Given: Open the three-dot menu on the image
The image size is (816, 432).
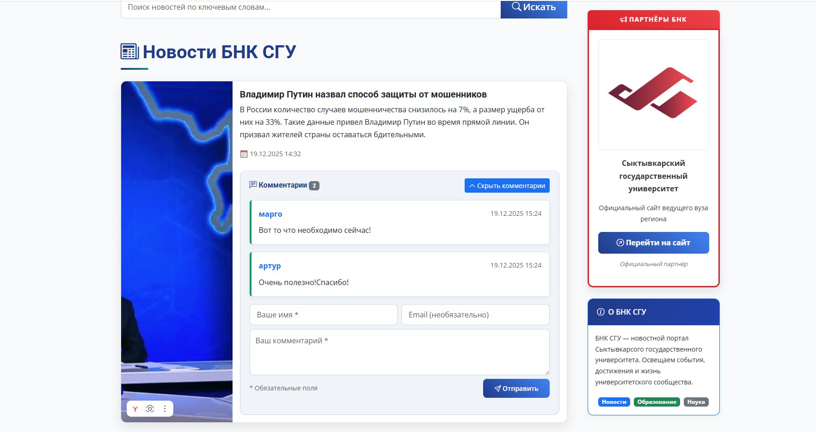Looking at the screenshot, I should tap(165, 409).
